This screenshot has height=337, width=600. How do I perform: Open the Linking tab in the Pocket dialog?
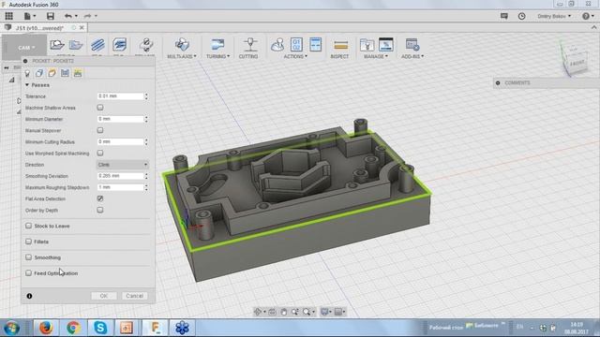coord(78,73)
